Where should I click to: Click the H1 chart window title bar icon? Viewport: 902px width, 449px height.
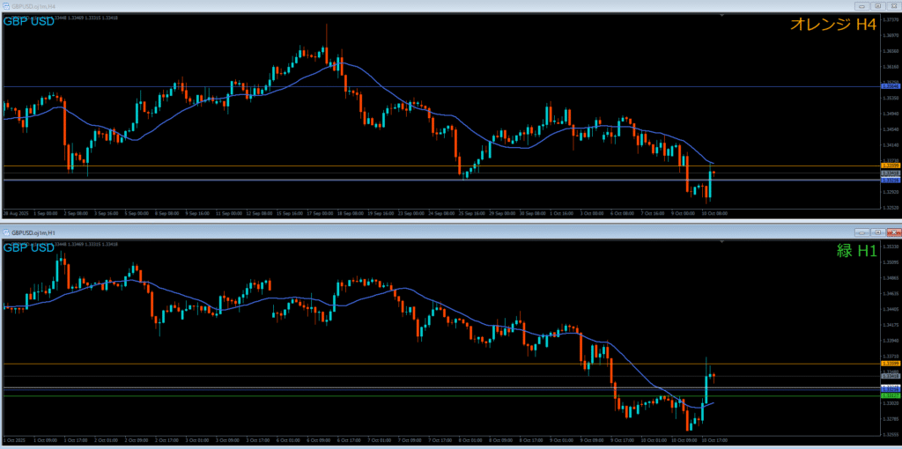(x=4, y=232)
